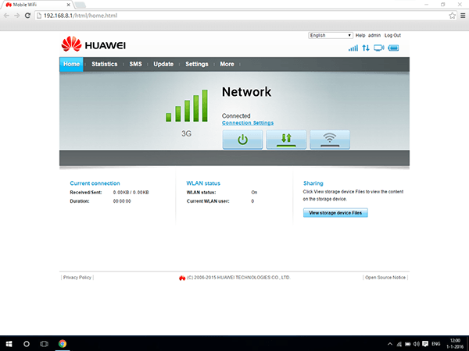This screenshot has height=351, width=469.
Task: Go to the SMS tab
Action: (x=135, y=64)
